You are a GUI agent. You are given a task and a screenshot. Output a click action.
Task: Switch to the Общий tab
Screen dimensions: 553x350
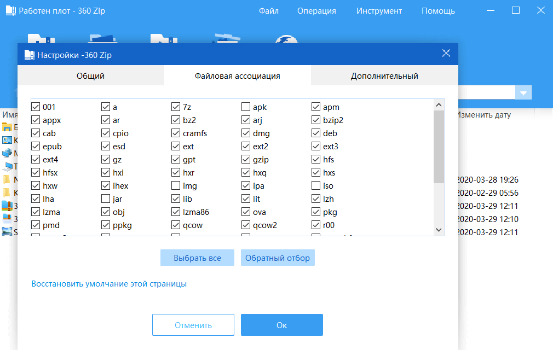(x=91, y=75)
